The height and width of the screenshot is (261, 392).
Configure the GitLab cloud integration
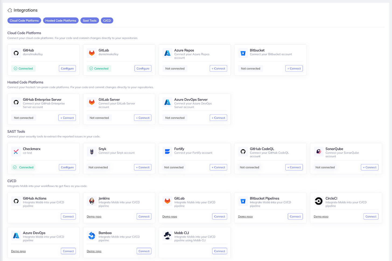tap(143, 69)
